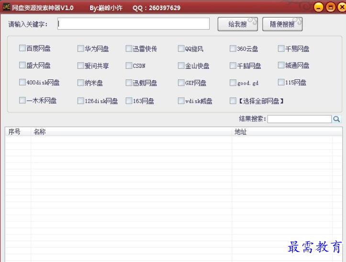The width and height of the screenshot is (346, 262).
Task: Check the 千脑网盘 checkbox
Action: pos(233,65)
